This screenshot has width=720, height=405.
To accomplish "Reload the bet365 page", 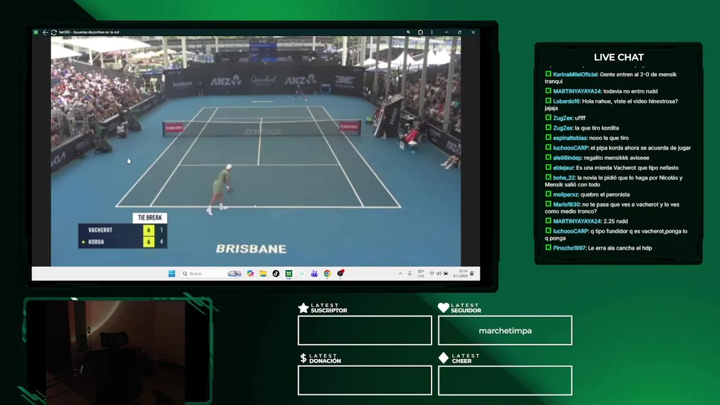I will 53,32.
